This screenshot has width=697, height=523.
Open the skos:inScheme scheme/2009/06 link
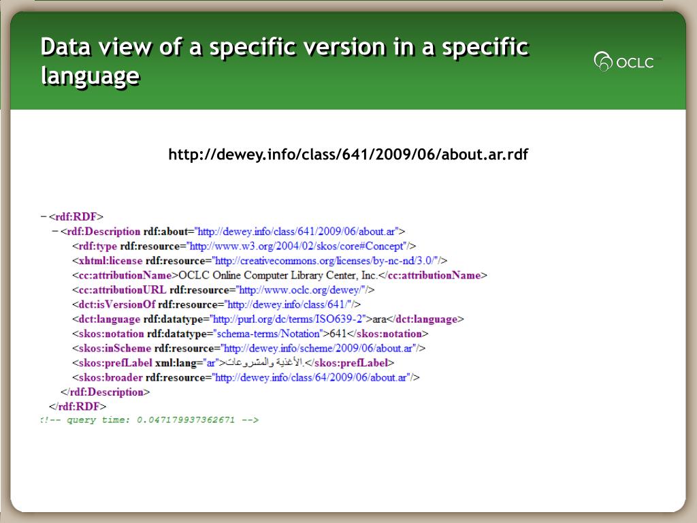319,348
